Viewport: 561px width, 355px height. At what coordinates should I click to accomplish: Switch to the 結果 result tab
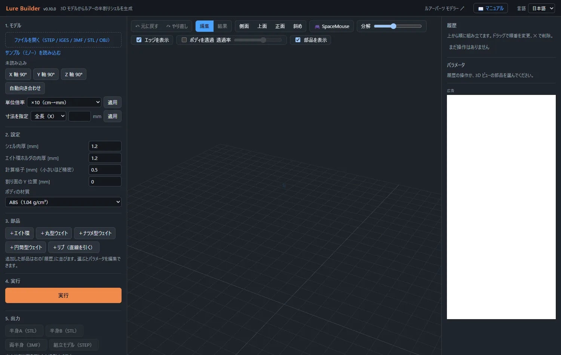coord(223,26)
